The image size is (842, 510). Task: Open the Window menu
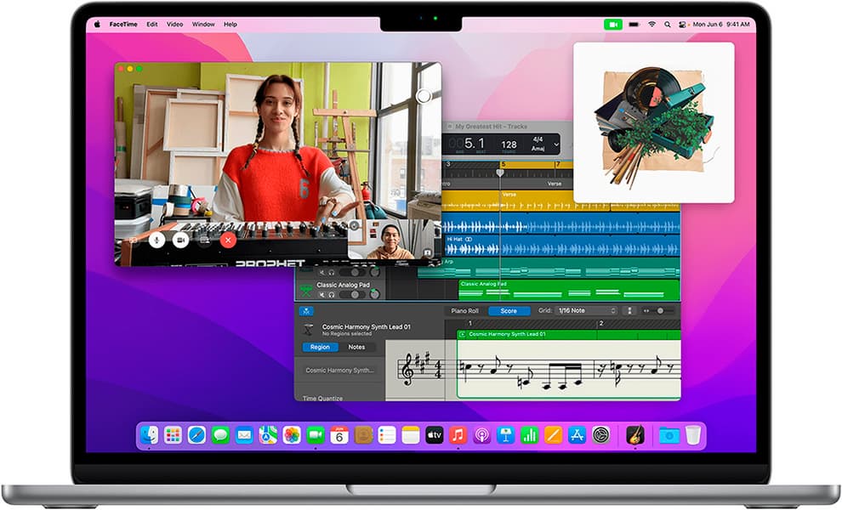tap(203, 24)
